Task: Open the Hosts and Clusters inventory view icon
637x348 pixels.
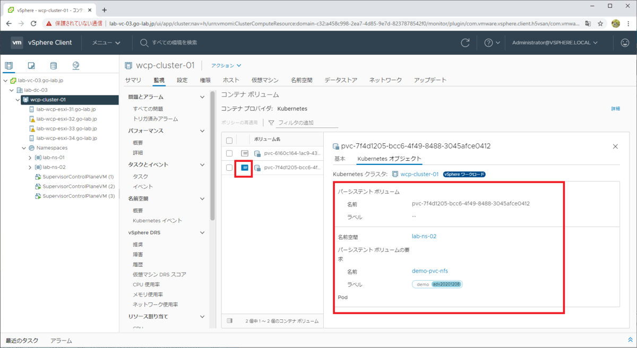Action: [x=9, y=66]
